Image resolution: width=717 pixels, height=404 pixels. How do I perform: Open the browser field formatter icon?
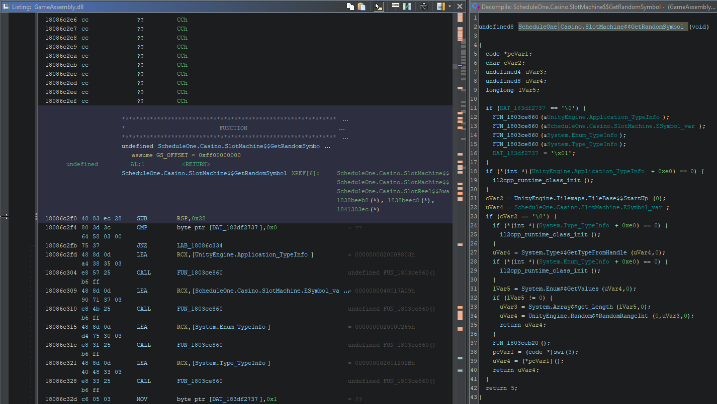click(396, 7)
